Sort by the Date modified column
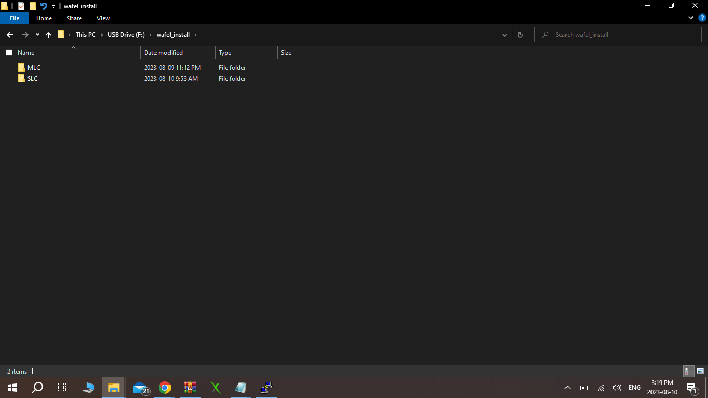 [163, 53]
